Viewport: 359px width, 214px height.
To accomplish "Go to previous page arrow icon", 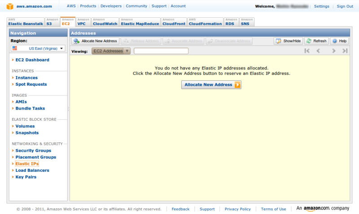I will click(x=318, y=51).
